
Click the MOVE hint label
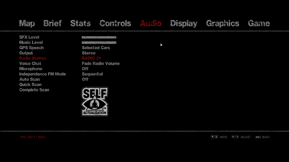[x=223, y=137]
